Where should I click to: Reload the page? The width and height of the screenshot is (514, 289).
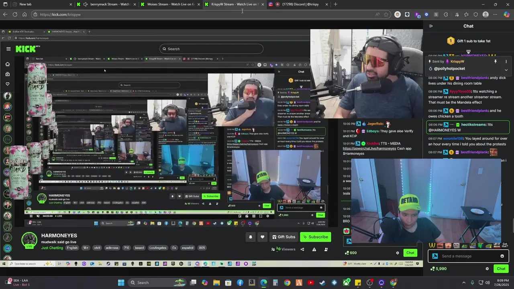point(15,14)
